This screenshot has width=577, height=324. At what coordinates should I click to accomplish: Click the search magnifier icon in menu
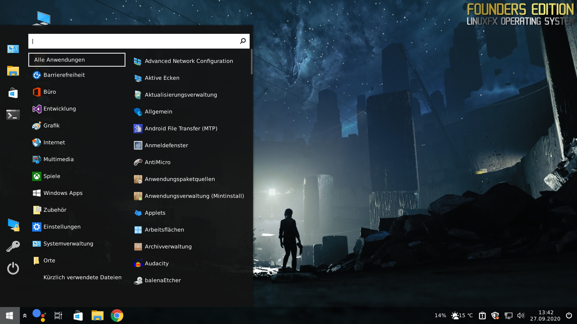tap(243, 41)
